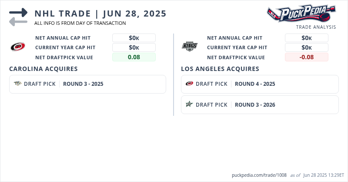
Task: Click Los Angeles' Current Year Cap Hit value
Action: pyautogui.click(x=307, y=47)
